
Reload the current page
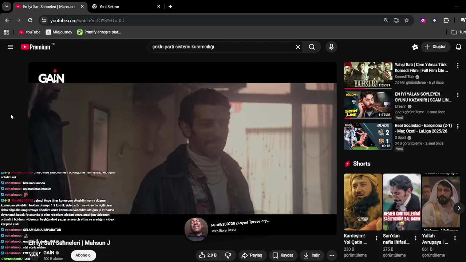[30, 20]
